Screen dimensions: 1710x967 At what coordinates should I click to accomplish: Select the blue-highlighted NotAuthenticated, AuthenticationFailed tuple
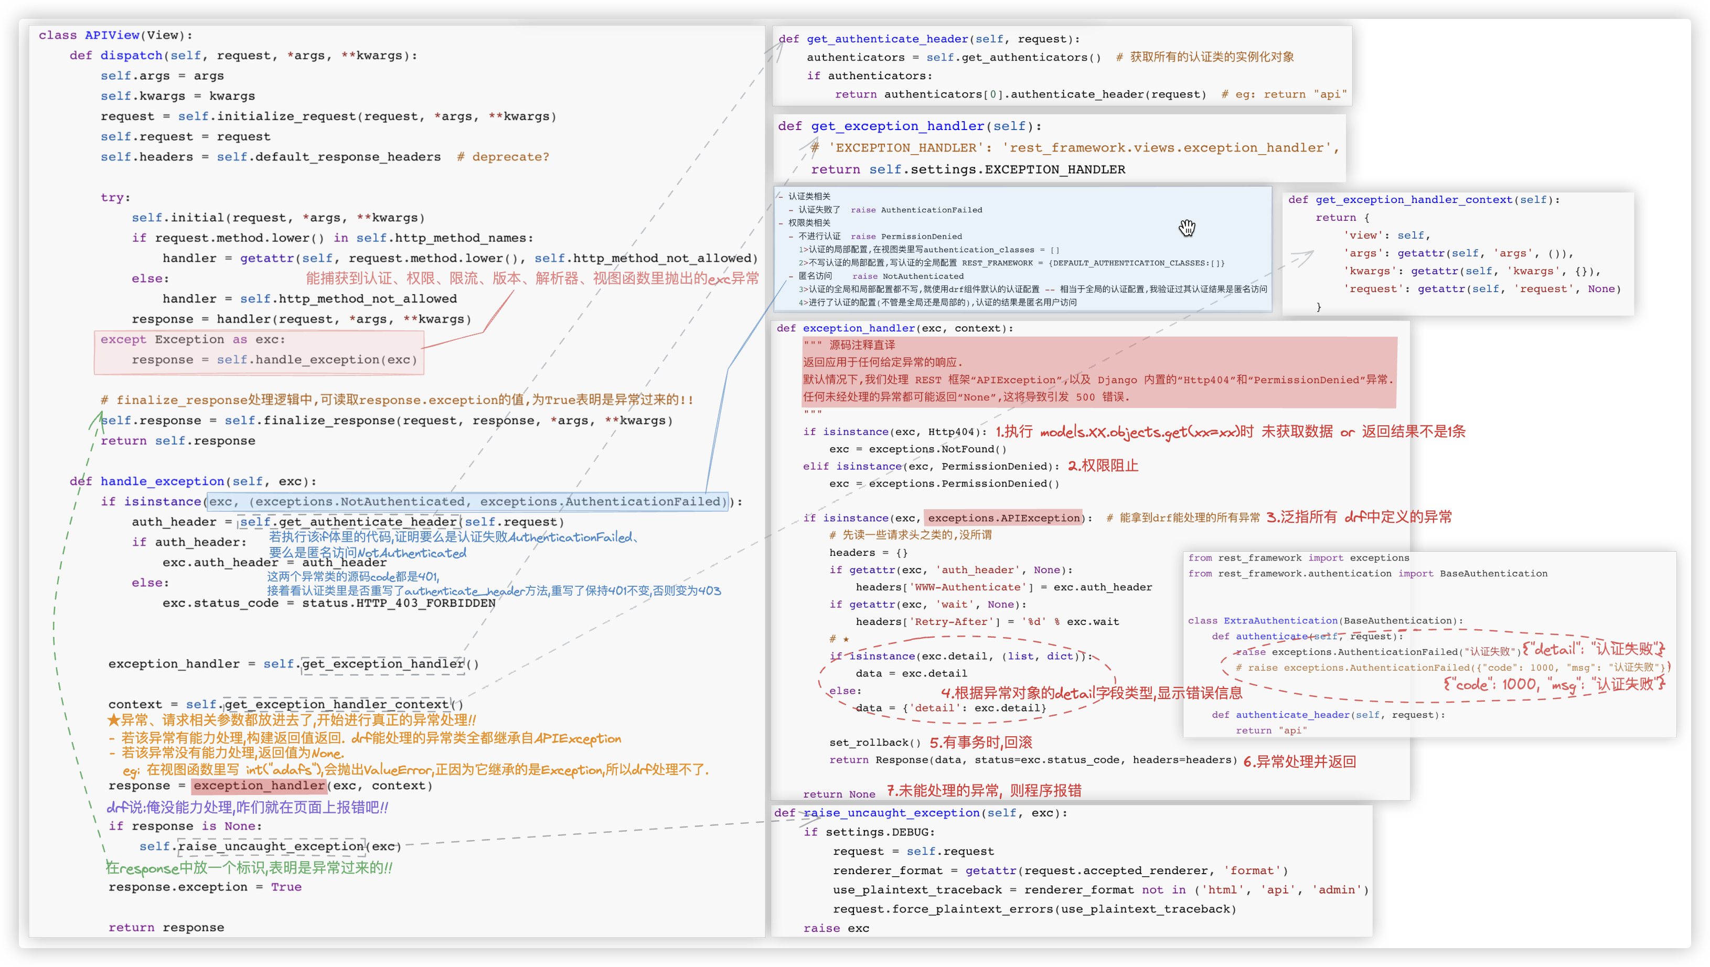467,501
